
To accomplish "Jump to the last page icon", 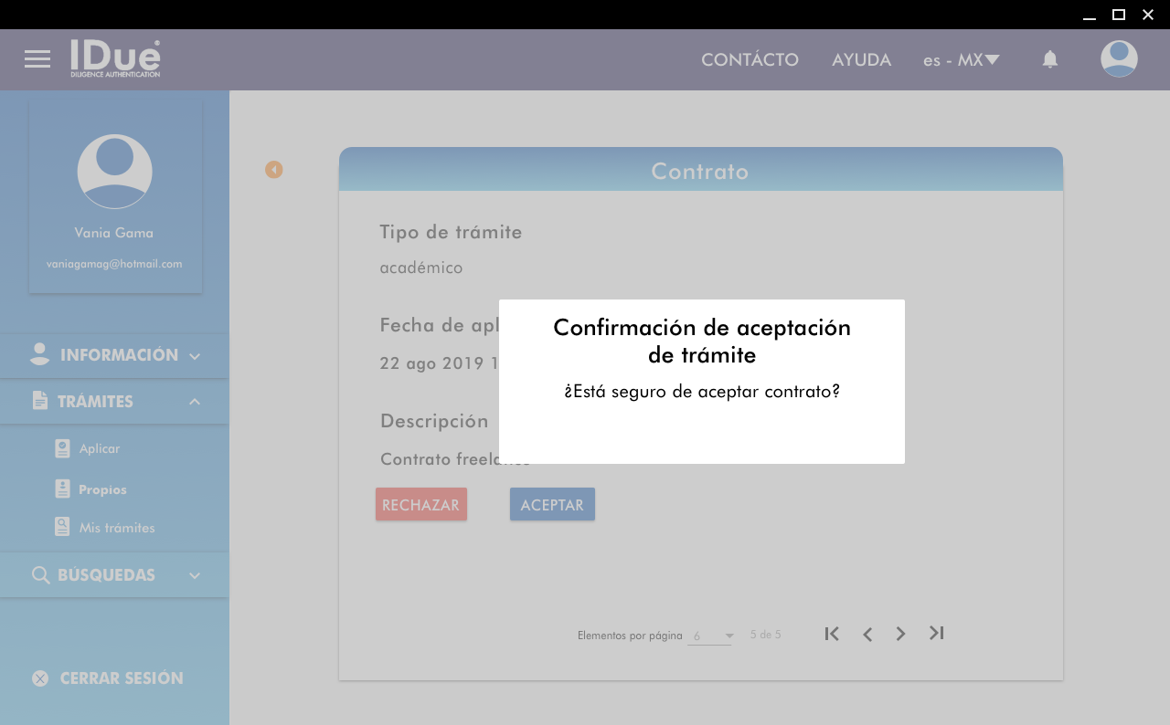I will pos(936,634).
